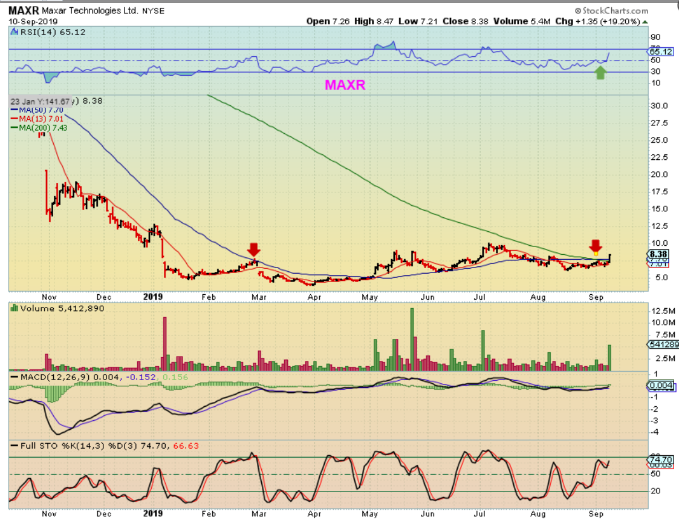Click the Volume bars legend icon

[x=15, y=308]
